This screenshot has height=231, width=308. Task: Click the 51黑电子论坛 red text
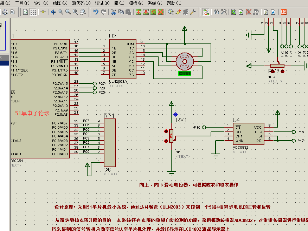(32, 113)
